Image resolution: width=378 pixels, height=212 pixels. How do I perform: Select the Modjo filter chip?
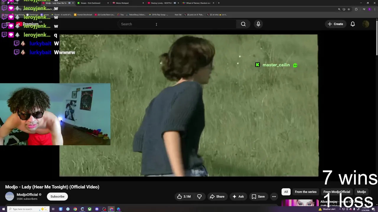pyautogui.click(x=361, y=192)
